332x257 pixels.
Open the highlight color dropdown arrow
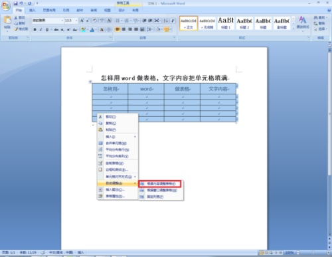pyautogui.click(x=87, y=29)
